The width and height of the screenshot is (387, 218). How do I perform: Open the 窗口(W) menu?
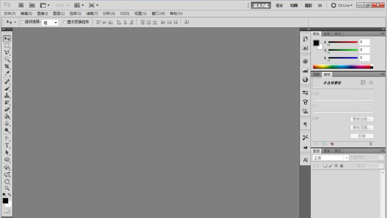pos(158,14)
